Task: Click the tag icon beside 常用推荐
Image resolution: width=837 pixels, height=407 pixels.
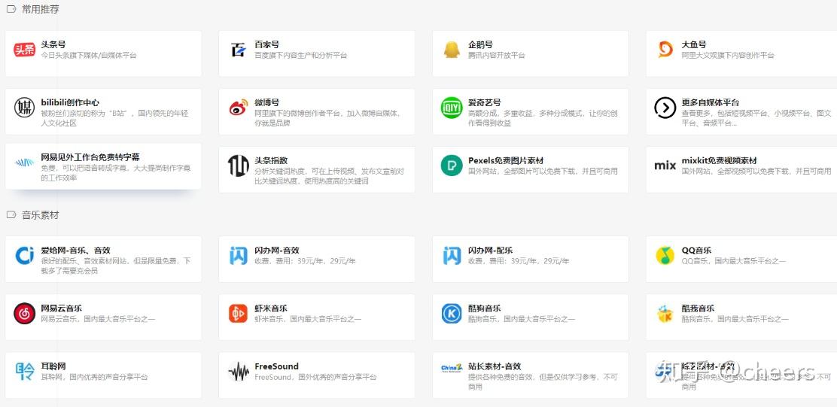Action: (x=11, y=9)
